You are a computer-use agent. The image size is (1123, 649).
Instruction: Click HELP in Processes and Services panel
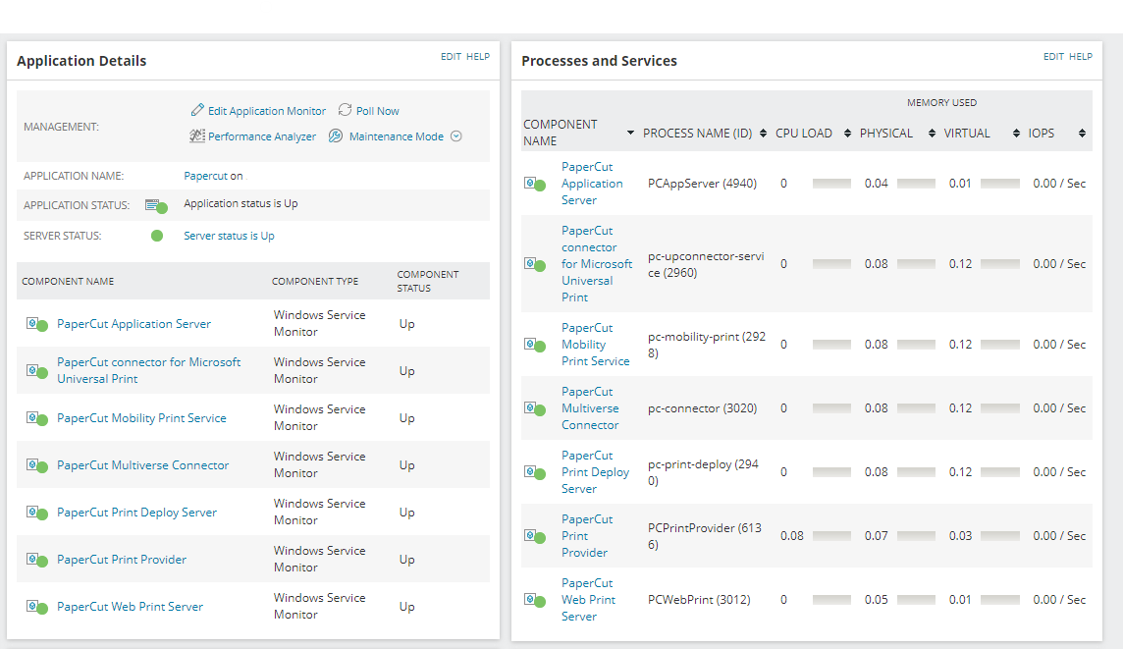click(1081, 57)
